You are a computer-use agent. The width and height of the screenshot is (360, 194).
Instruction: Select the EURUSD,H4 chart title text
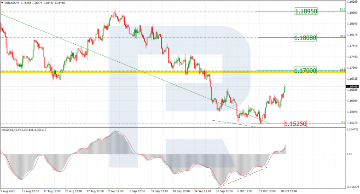tap(11, 3)
